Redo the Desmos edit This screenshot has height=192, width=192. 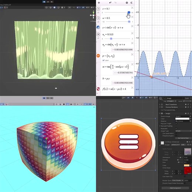pos(115,3)
